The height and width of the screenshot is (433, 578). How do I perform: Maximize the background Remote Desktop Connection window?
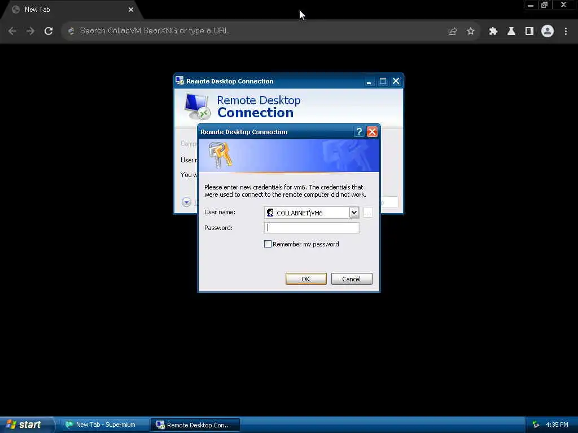click(383, 81)
